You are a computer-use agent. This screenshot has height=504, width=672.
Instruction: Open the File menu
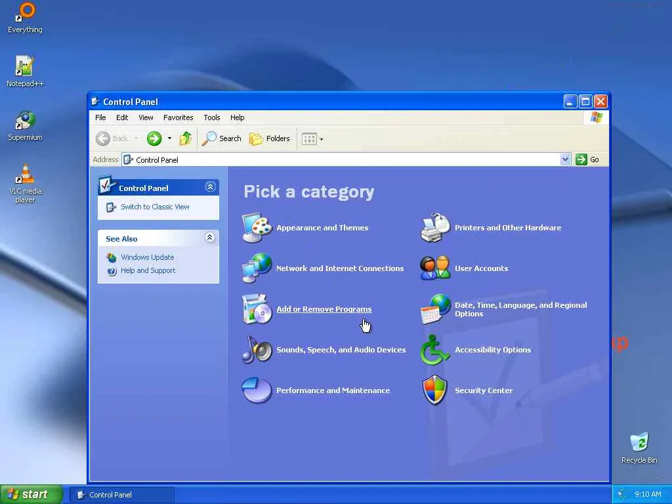pyautogui.click(x=100, y=117)
